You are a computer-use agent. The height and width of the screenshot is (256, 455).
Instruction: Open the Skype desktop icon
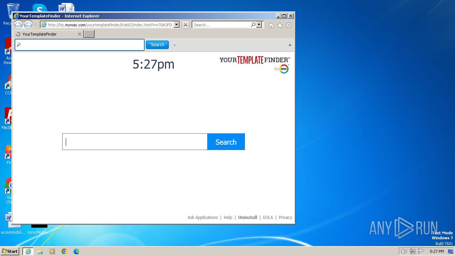click(39, 8)
